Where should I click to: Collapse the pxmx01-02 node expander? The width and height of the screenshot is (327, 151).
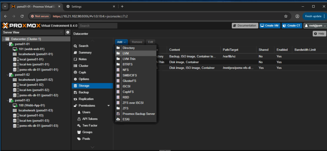(8, 75)
